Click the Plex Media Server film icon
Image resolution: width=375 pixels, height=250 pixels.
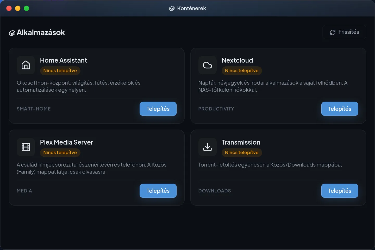26,147
